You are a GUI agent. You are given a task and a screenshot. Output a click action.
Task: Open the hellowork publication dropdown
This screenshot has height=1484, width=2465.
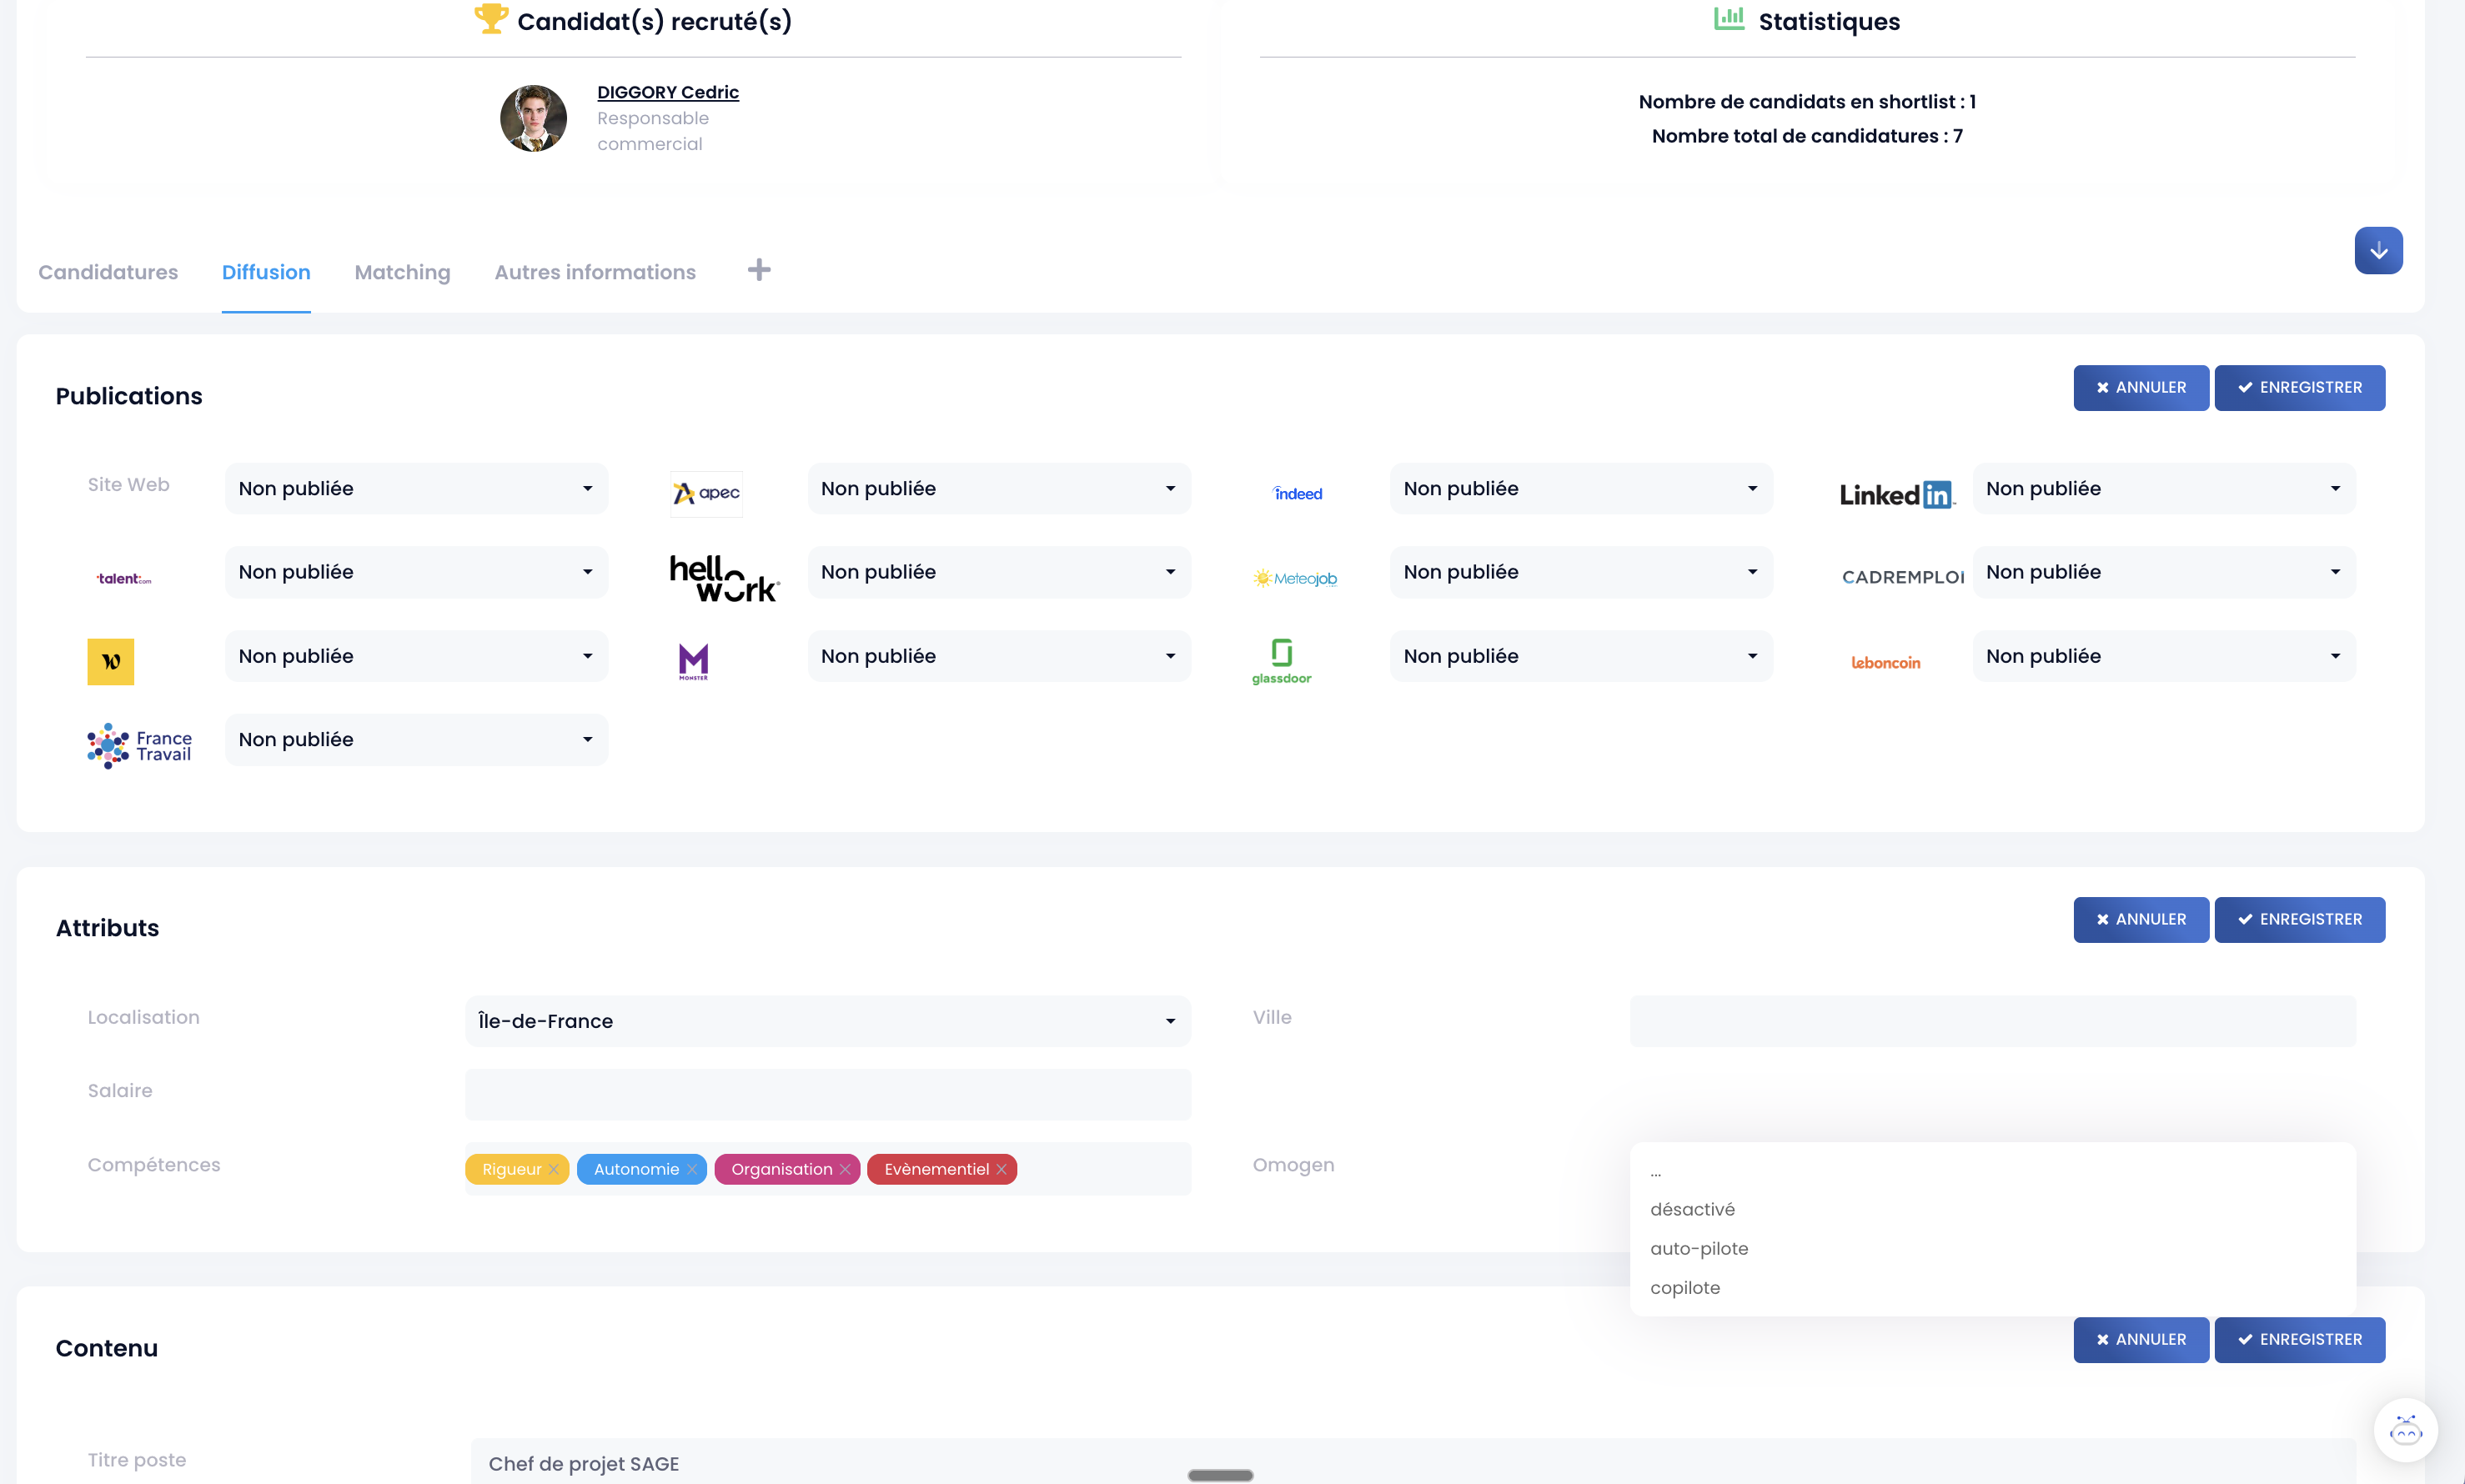tap(999, 572)
